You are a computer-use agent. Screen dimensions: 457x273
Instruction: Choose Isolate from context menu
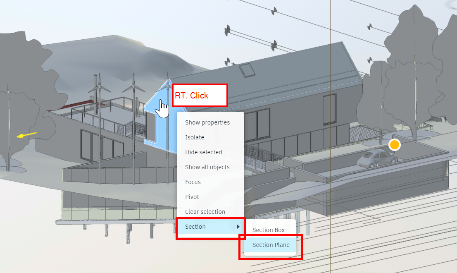pos(210,137)
